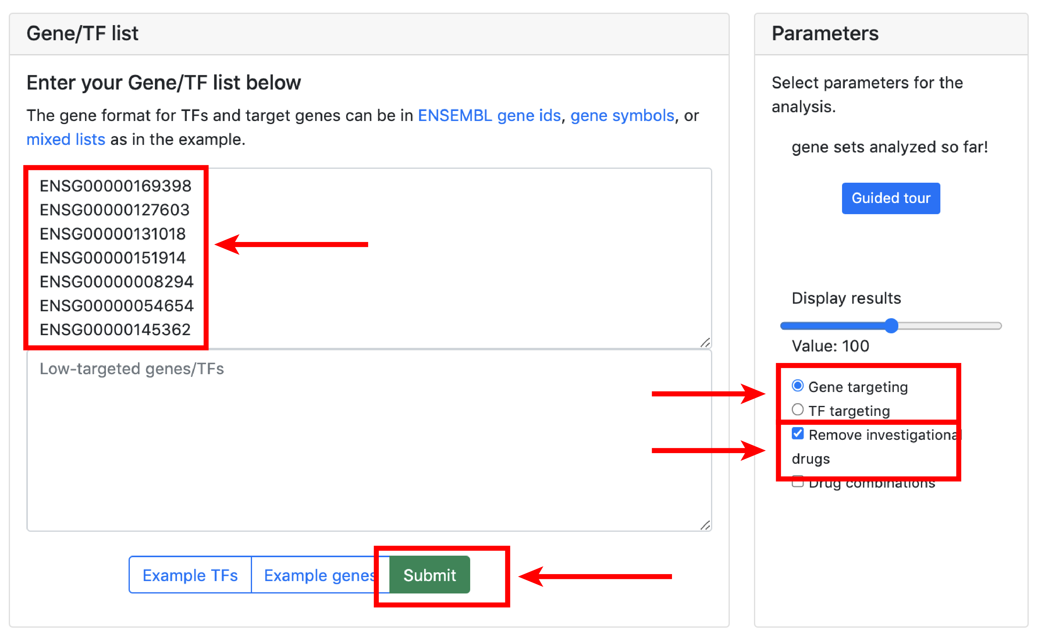The width and height of the screenshot is (1039, 634).
Task: Click the Low-targeted genes/TFs text area
Action: click(x=369, y=440)
